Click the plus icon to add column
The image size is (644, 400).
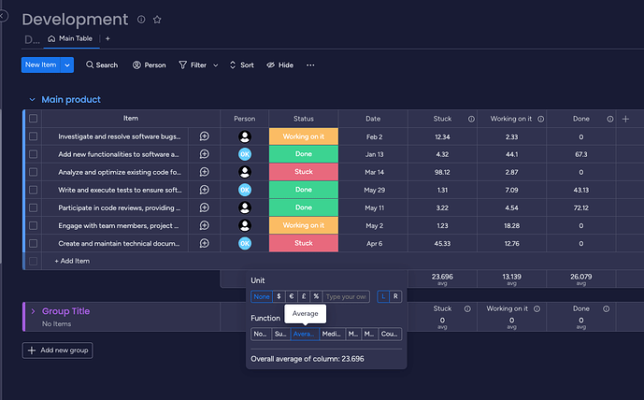pos(625,119)
